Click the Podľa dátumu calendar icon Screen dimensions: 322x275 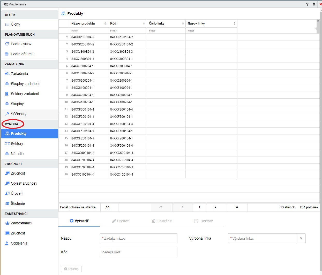click(x=7, y=54)
